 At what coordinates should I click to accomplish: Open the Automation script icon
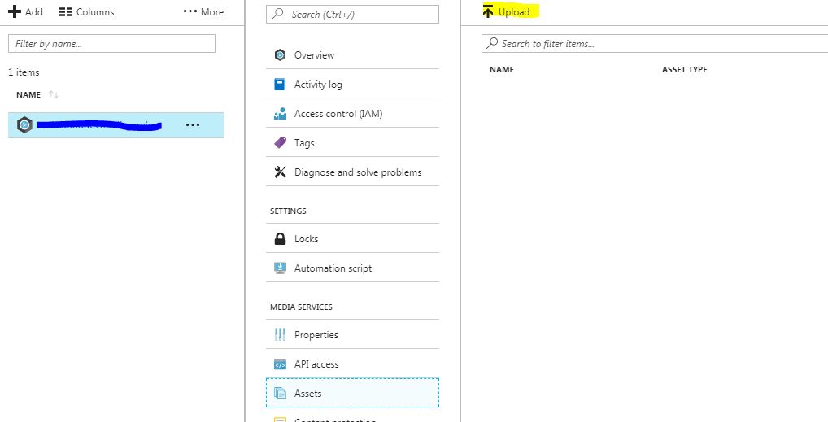[280, 268]
